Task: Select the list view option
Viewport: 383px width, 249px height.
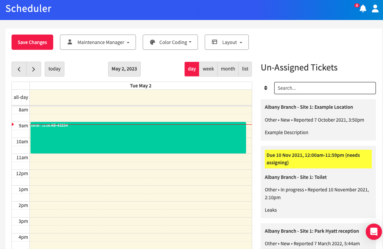Action: [245, 69]
